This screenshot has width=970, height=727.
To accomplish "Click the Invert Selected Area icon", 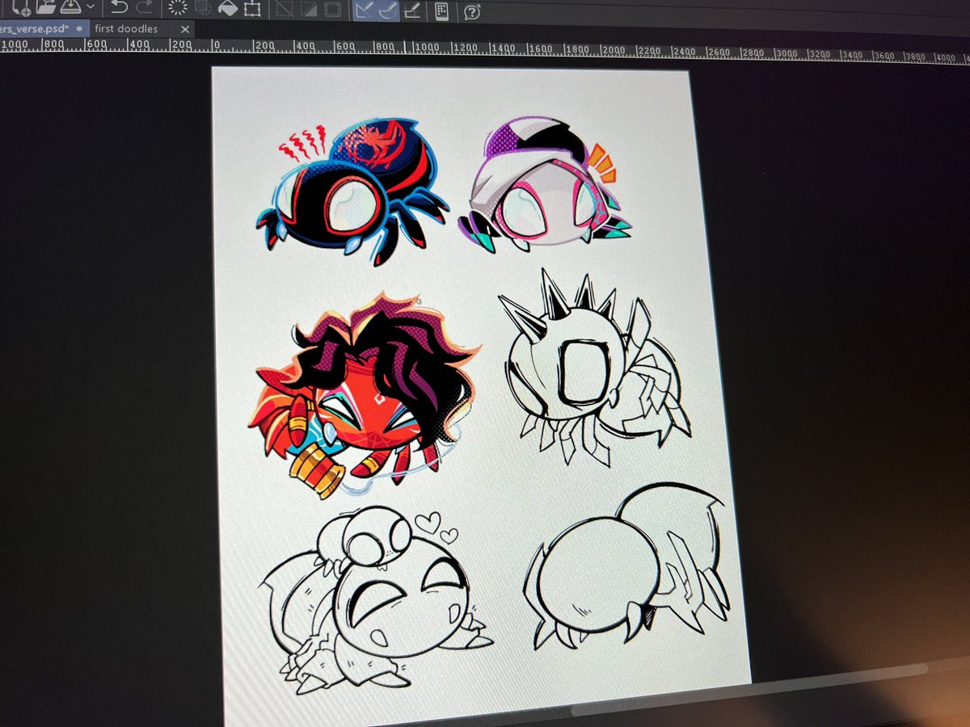I will pyautogui.click(x=308, y=11).
